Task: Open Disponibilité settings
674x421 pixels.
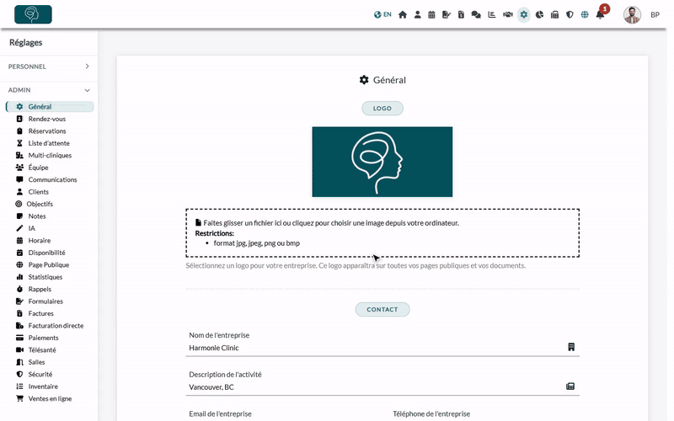Action: [x=46, y=253]
